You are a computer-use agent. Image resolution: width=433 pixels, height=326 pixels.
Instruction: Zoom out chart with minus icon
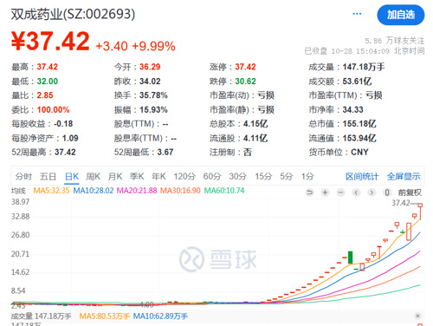click(x=340, y=192)
